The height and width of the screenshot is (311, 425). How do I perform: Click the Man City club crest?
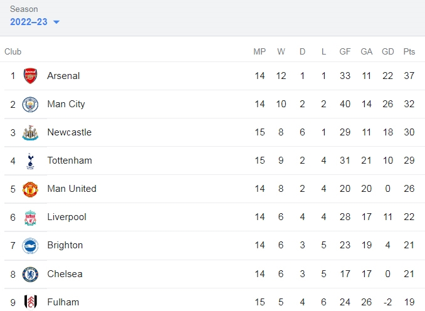point(30,104)
